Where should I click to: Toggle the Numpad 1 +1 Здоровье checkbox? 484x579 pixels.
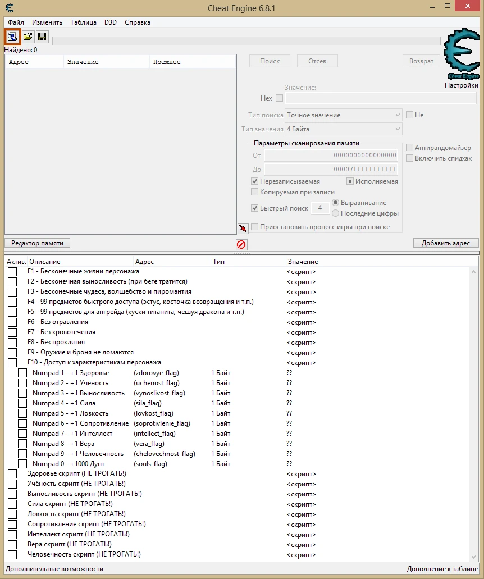22,372
